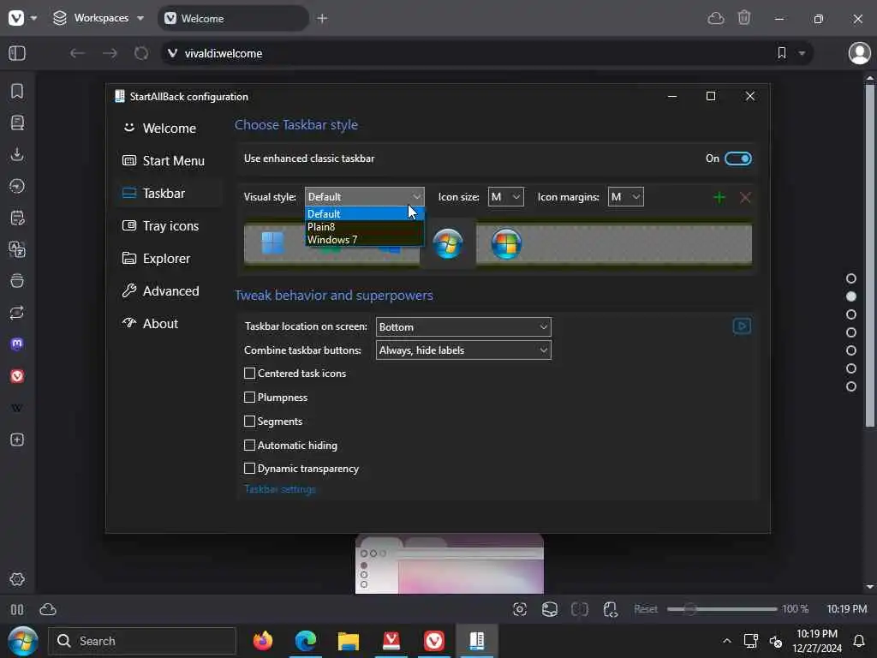Open Vivaldi settings gear icon

click(x=17, y=579)
